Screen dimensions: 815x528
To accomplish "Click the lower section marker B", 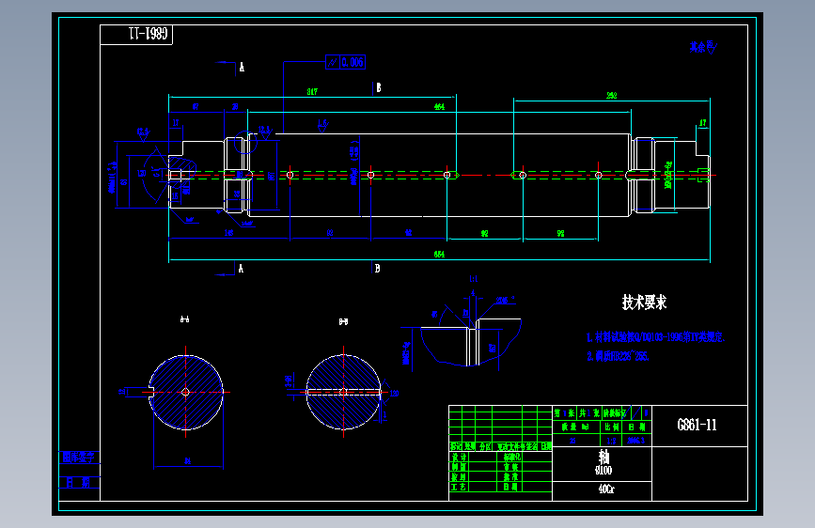I will pyautogui.click(x=377, y=268).
